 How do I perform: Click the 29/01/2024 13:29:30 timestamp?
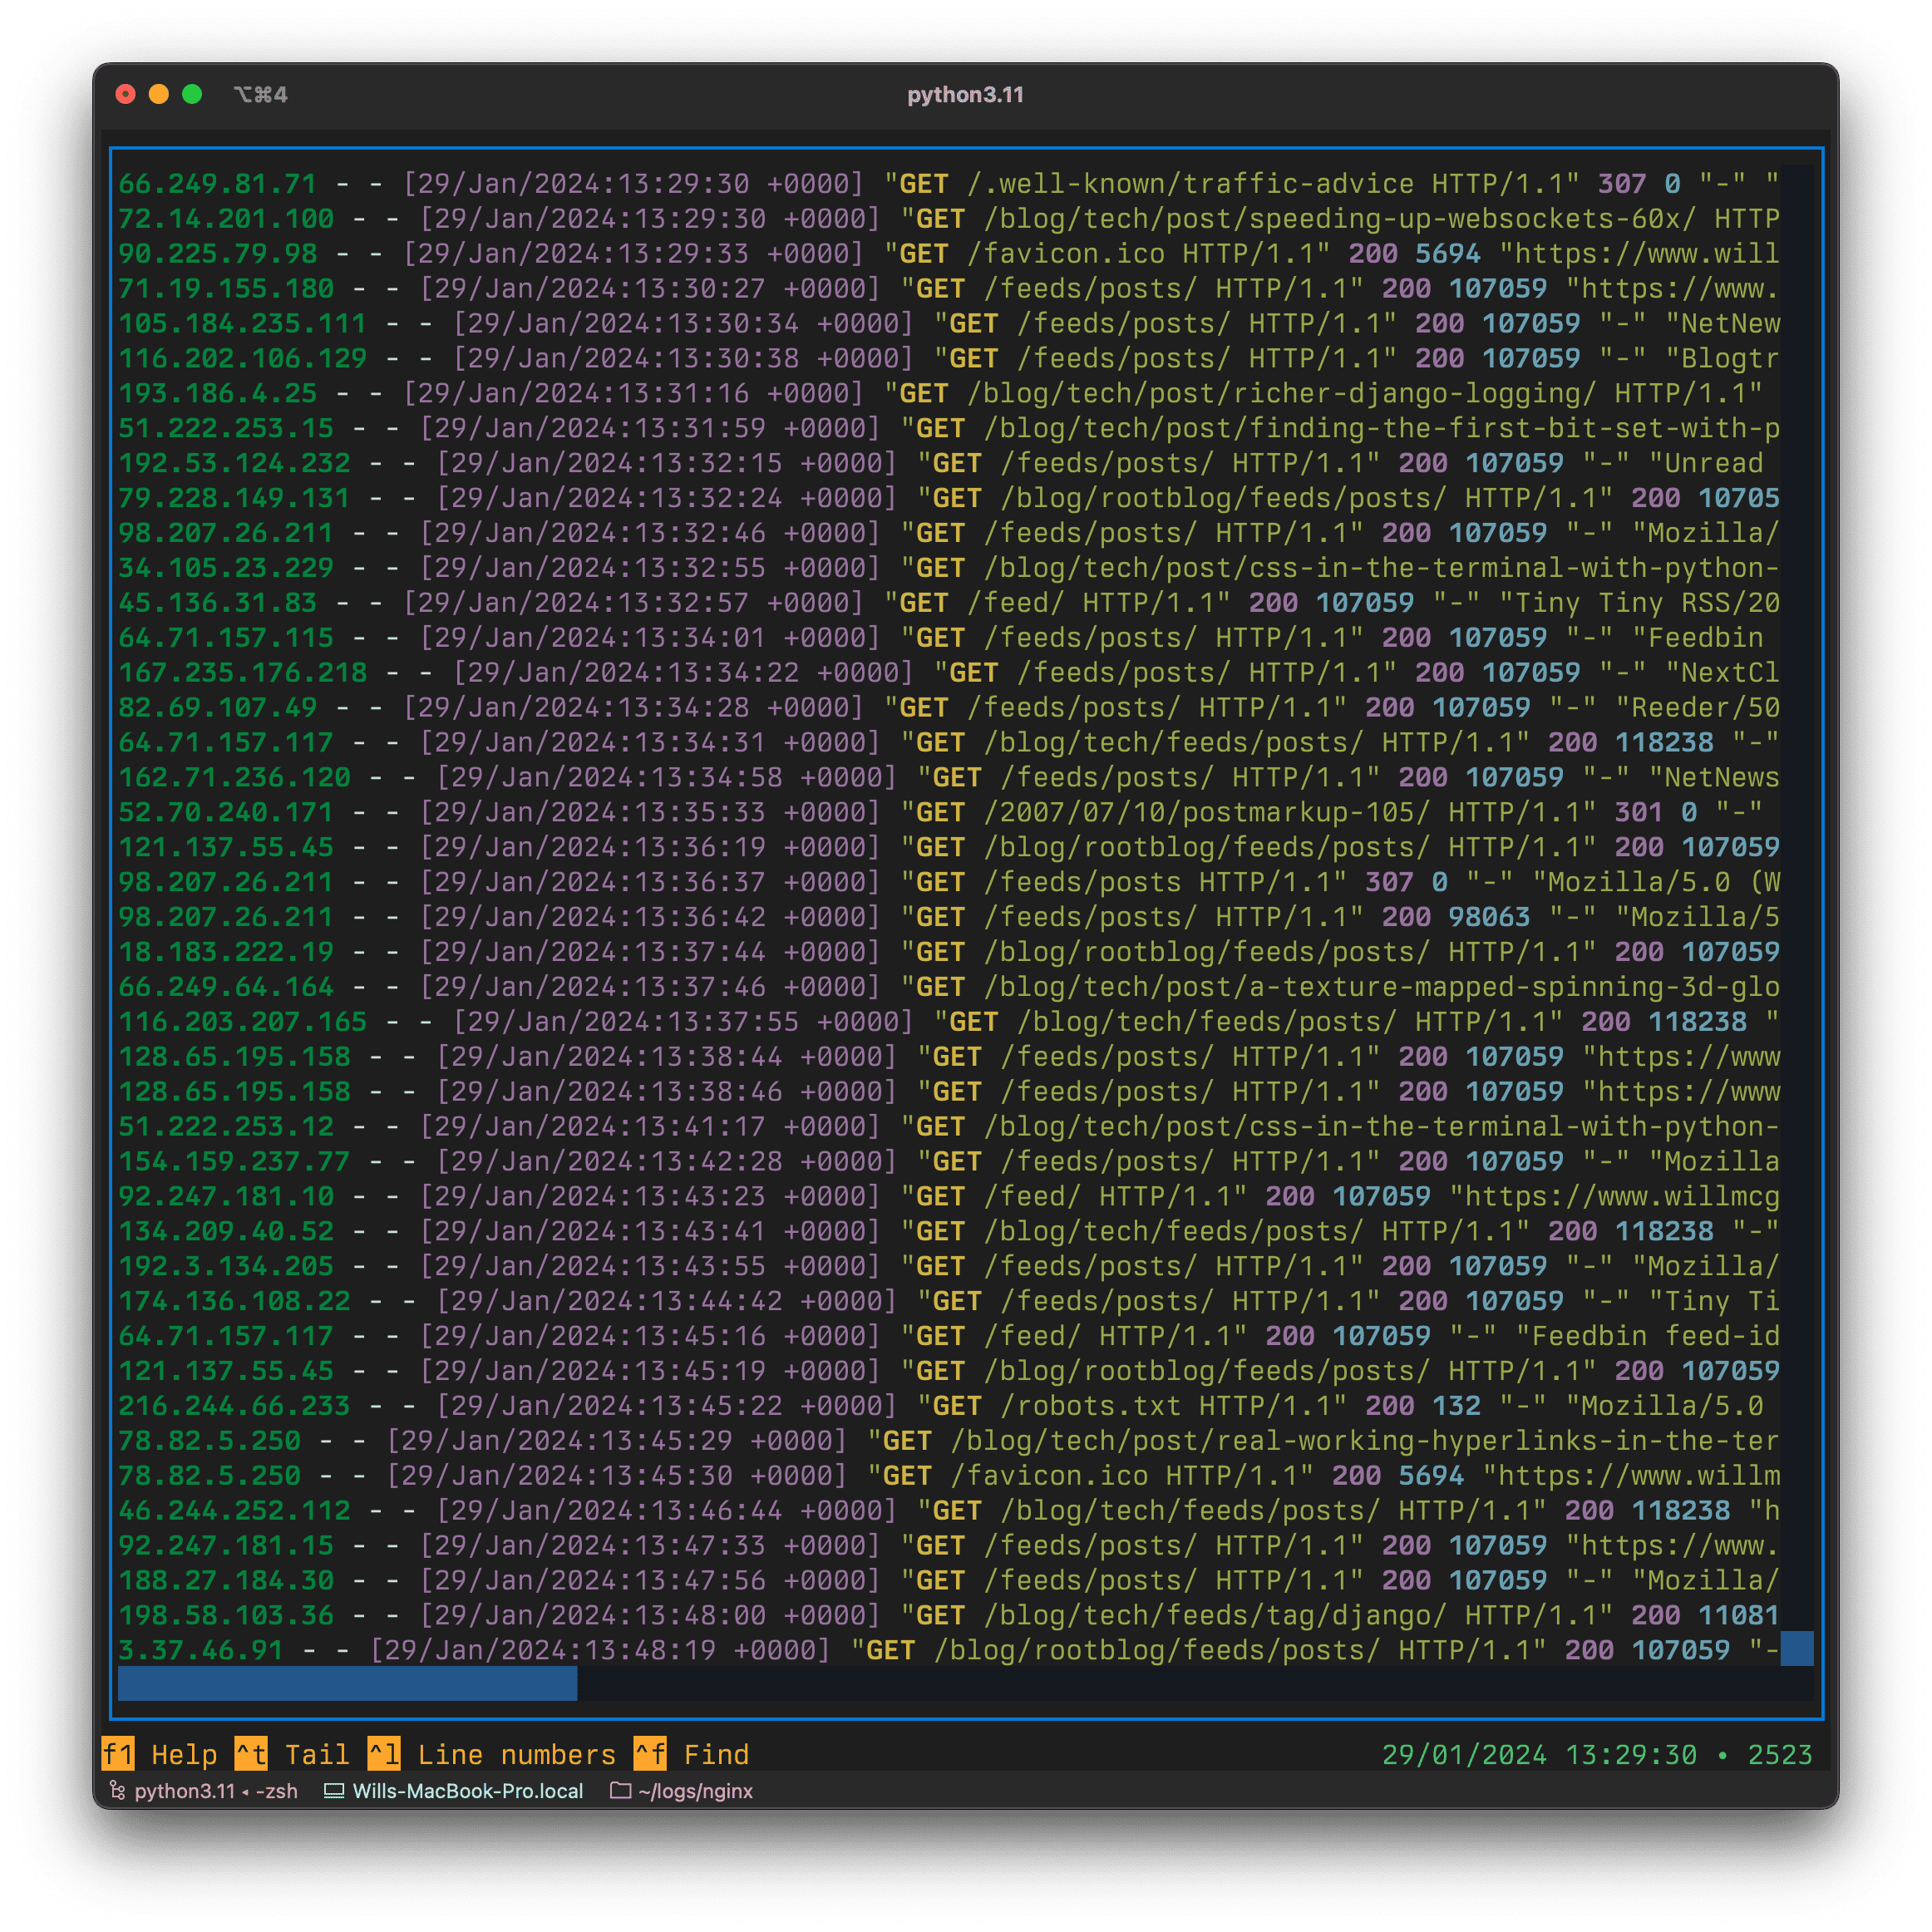point(1539,1754)
